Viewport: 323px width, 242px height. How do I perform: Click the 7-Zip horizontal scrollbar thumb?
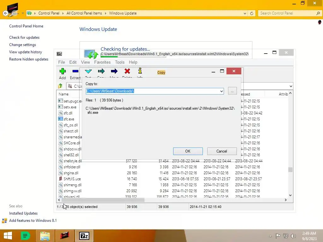pyautogui.click(x=103, y=200)
